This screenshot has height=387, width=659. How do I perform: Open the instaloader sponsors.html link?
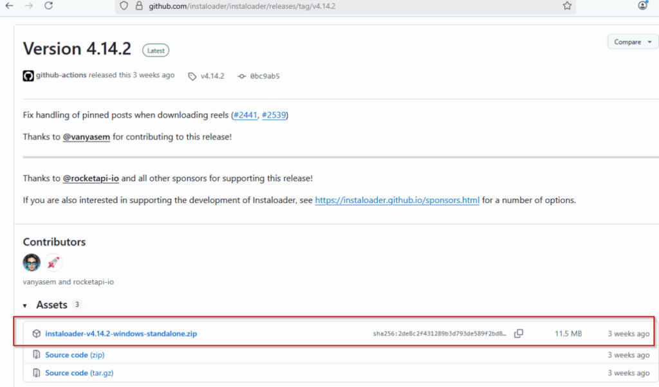[397, 200]
